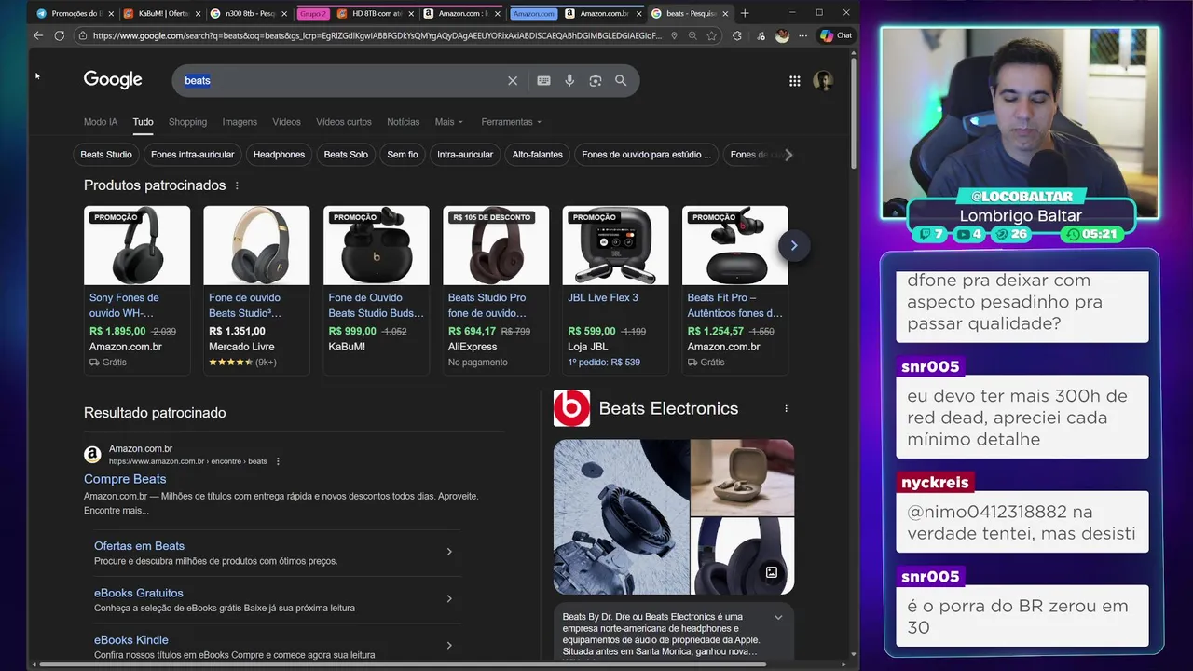
Task: Search by image with the Google Lens icon
Action: [596, 81]
